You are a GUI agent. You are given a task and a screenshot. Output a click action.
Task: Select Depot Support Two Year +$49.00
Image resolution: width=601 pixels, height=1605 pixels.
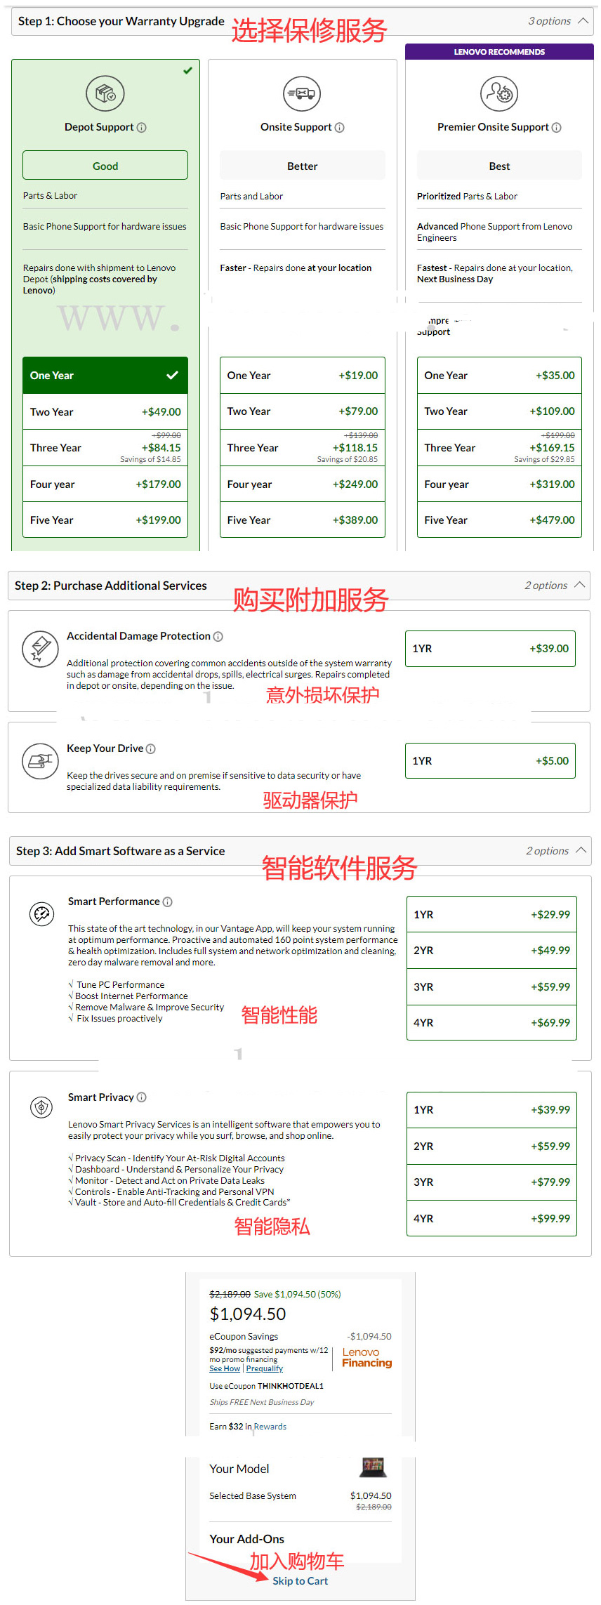(x=105, y=412)
